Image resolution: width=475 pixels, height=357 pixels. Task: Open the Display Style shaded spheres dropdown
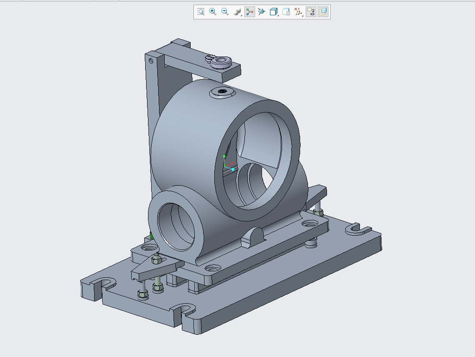(237, 12)
